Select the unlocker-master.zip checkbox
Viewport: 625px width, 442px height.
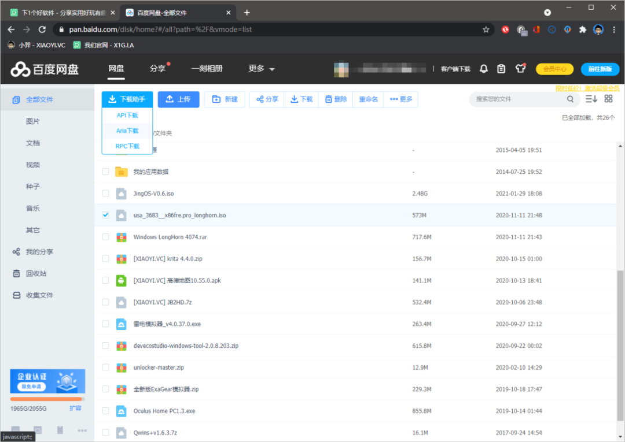[105, 367]
